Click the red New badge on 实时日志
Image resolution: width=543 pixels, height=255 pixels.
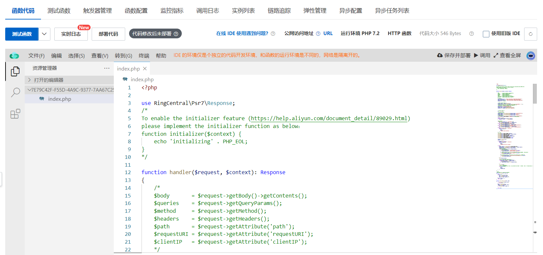[x=84, y=28]
